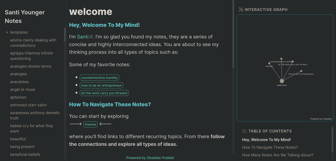Click the left sidebar scrollbar
The width and height of the screenshot is (336, 161).
point(65,35)
